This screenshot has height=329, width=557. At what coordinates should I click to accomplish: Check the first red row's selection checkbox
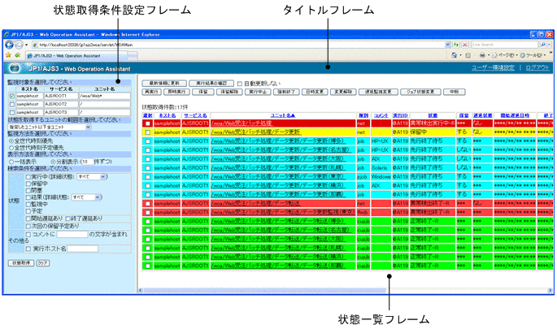pos(148,123)
